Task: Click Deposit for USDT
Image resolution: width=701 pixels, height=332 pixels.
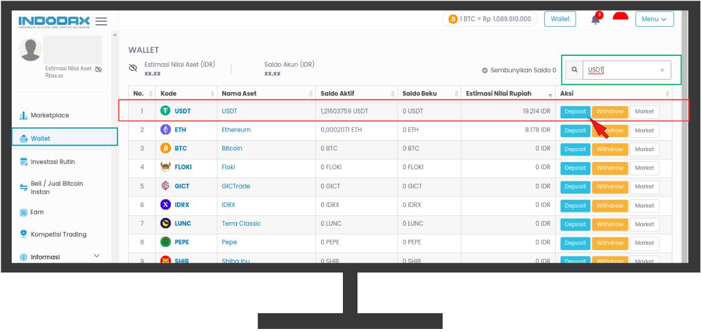Action: click(575, 112)
